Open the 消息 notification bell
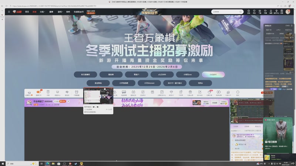The image size is (296, 166). [x=271, y=12]
